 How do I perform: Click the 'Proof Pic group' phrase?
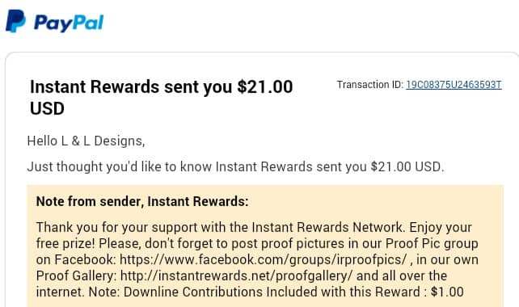[432, 243]
